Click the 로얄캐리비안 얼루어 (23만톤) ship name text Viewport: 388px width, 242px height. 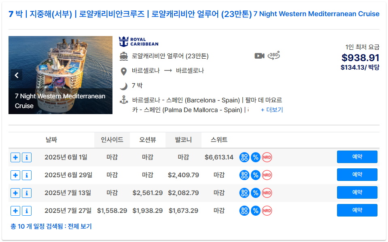170,56
